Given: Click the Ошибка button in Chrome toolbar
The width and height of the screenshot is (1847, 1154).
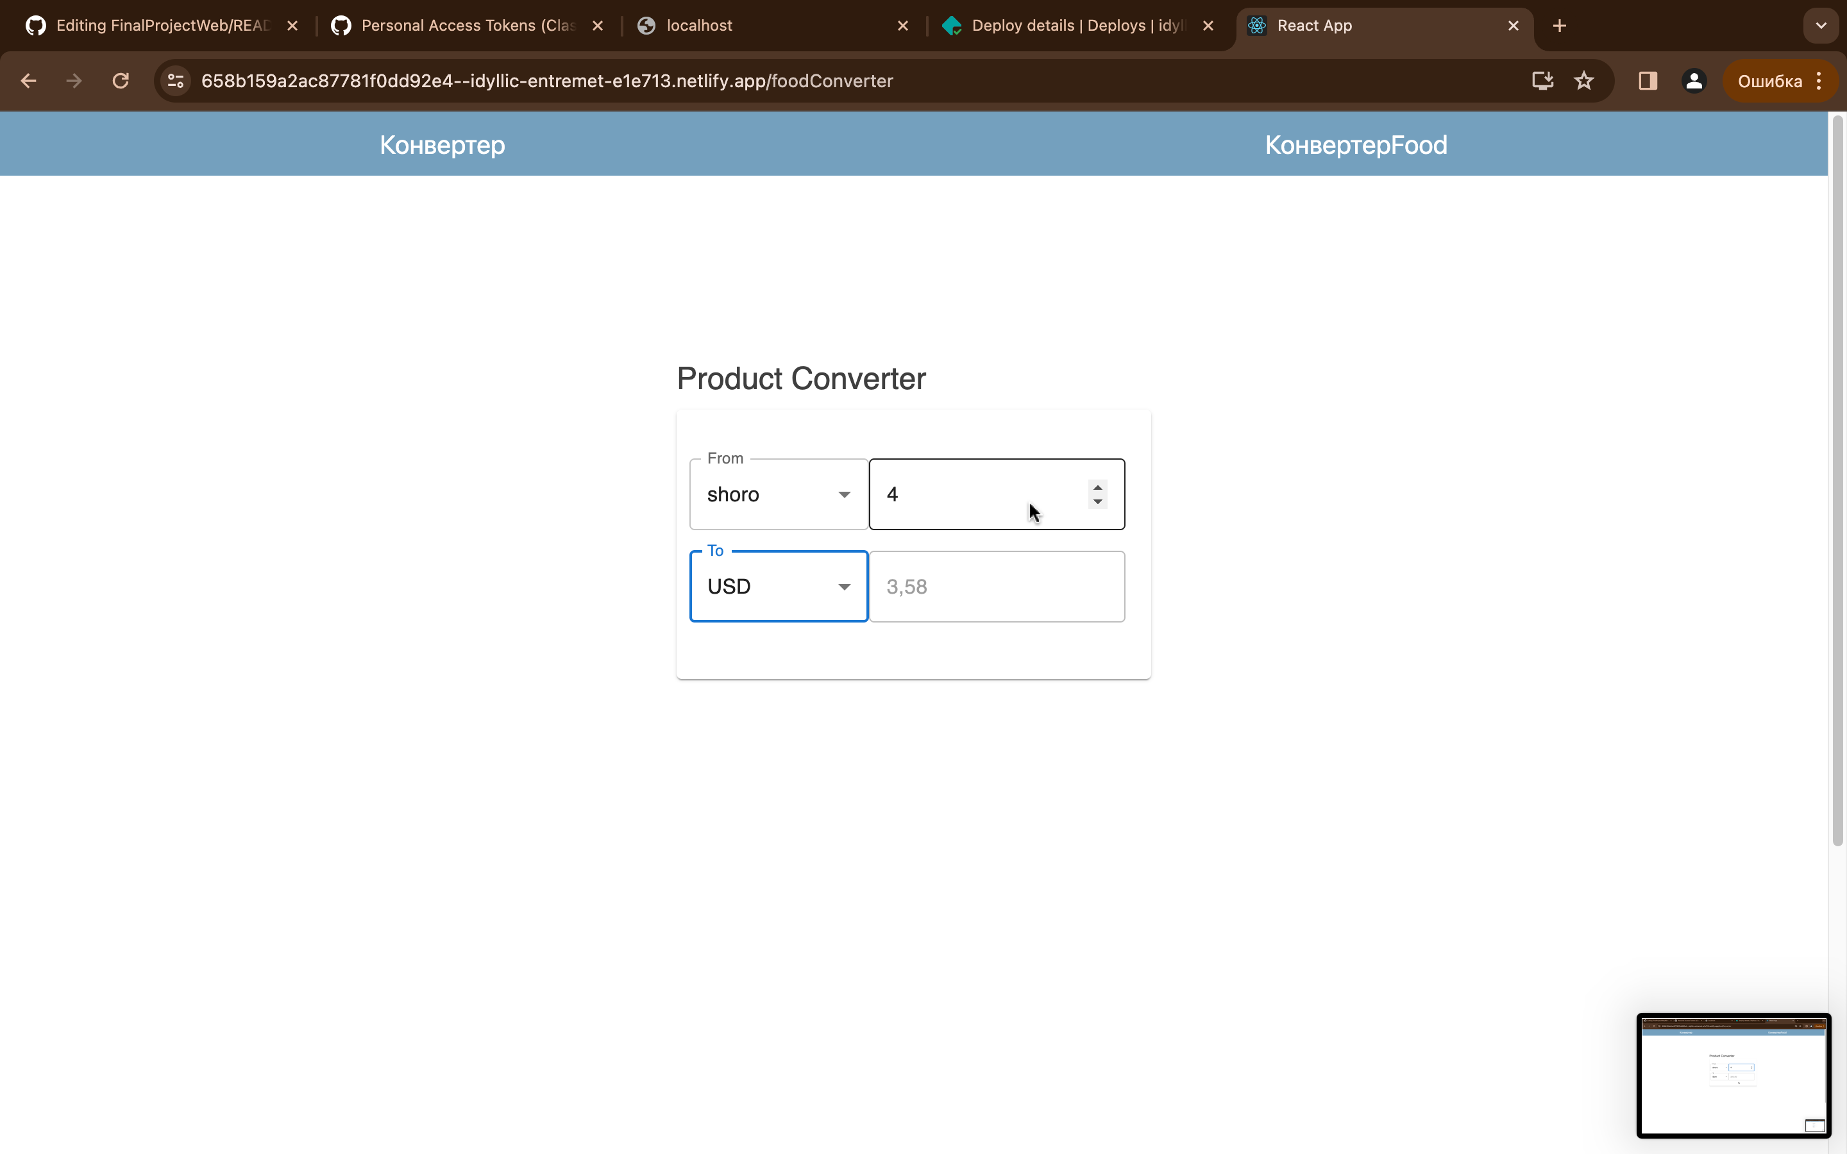Looking at the screenshot, I should click(x=1769, y=81).
